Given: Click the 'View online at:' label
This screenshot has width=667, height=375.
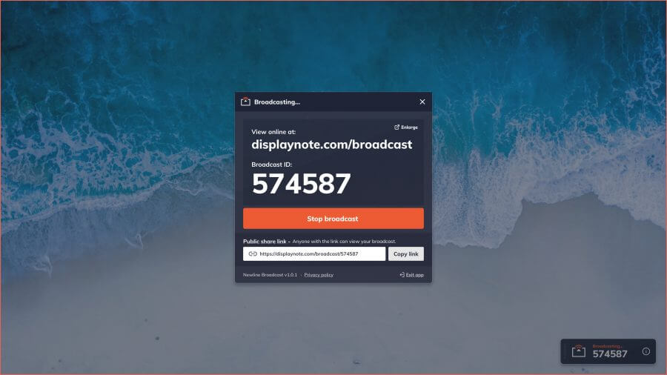Looking at the screenshot, I should click(x=273, y=132).
